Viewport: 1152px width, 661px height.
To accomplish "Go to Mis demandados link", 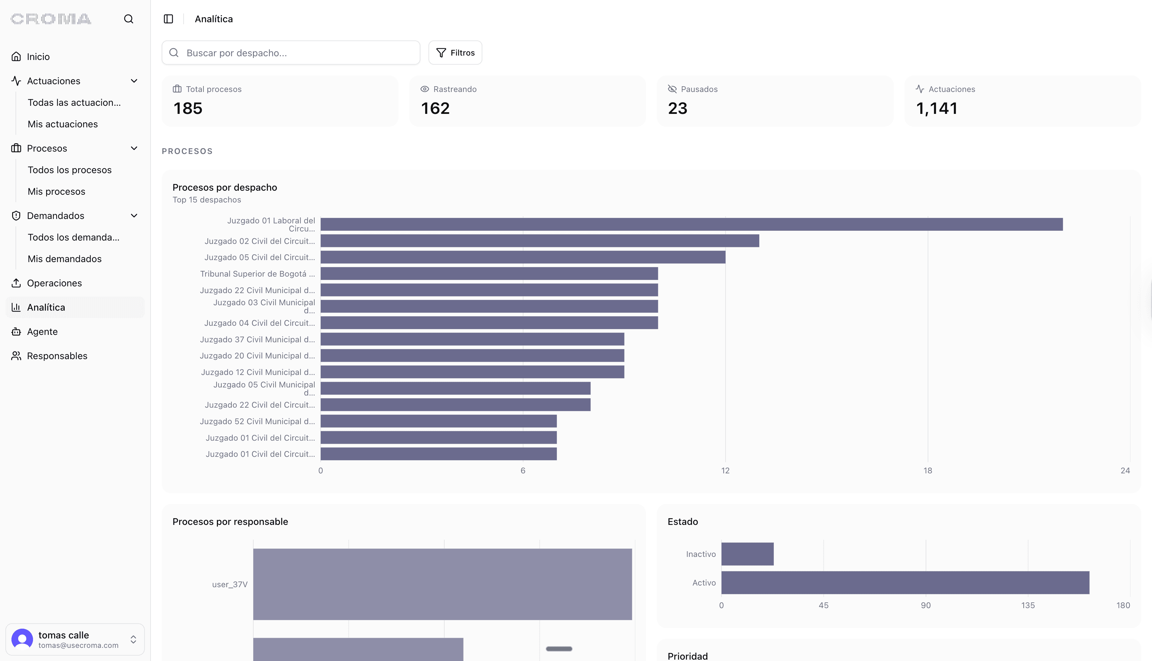I will coord(64,259).
